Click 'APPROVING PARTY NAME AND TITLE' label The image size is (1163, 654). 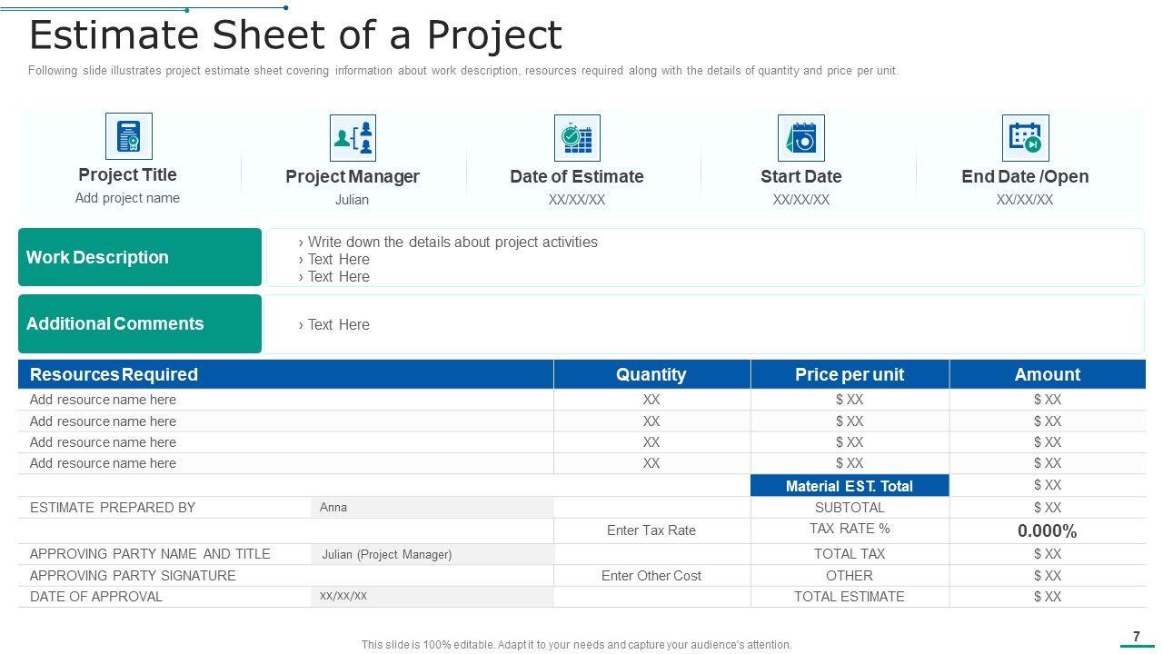click(x=150, y=553)
